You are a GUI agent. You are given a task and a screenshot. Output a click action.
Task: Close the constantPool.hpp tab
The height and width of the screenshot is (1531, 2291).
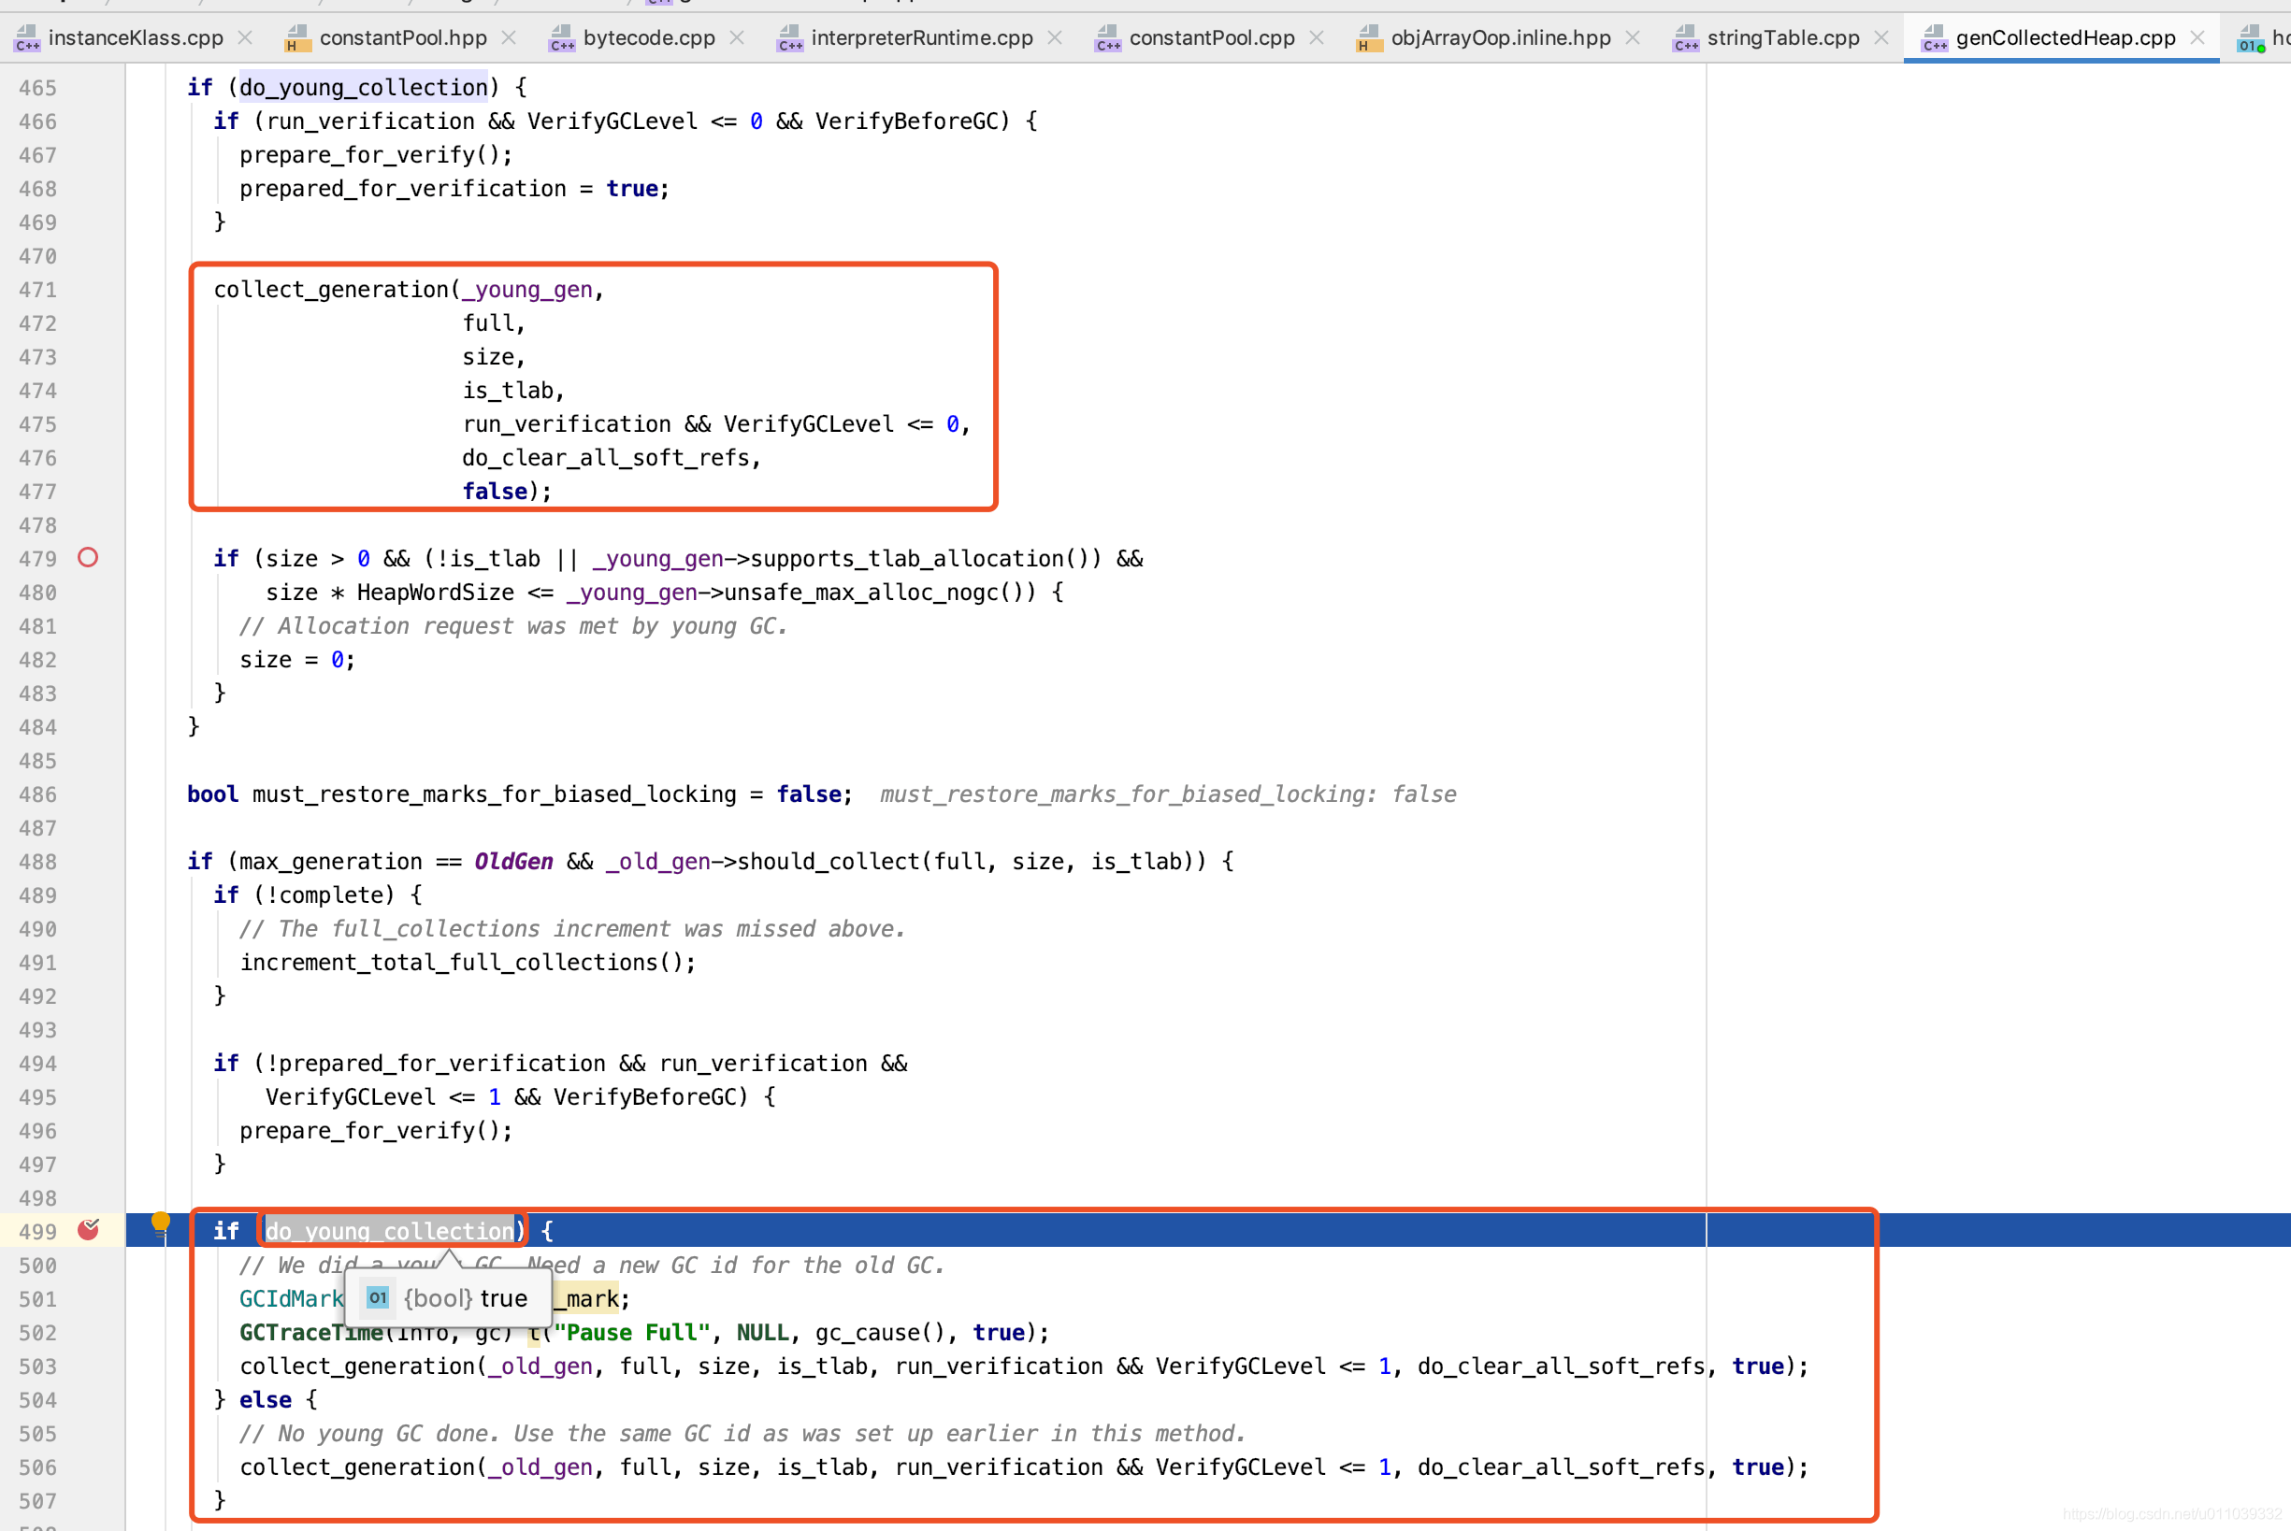509,37
